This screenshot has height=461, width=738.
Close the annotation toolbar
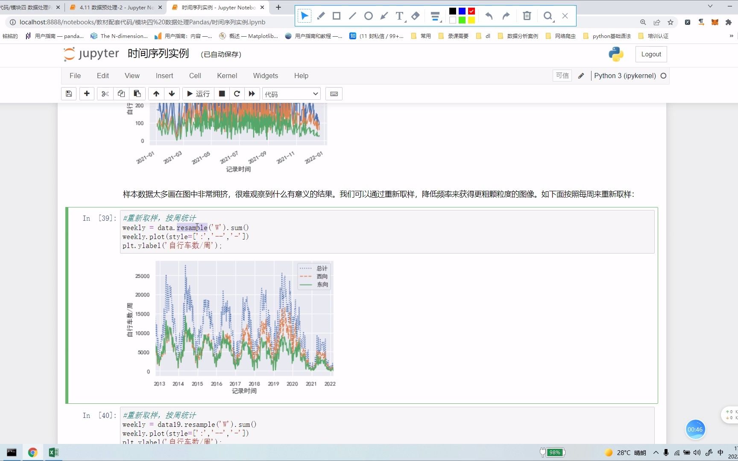click(565, 16)
